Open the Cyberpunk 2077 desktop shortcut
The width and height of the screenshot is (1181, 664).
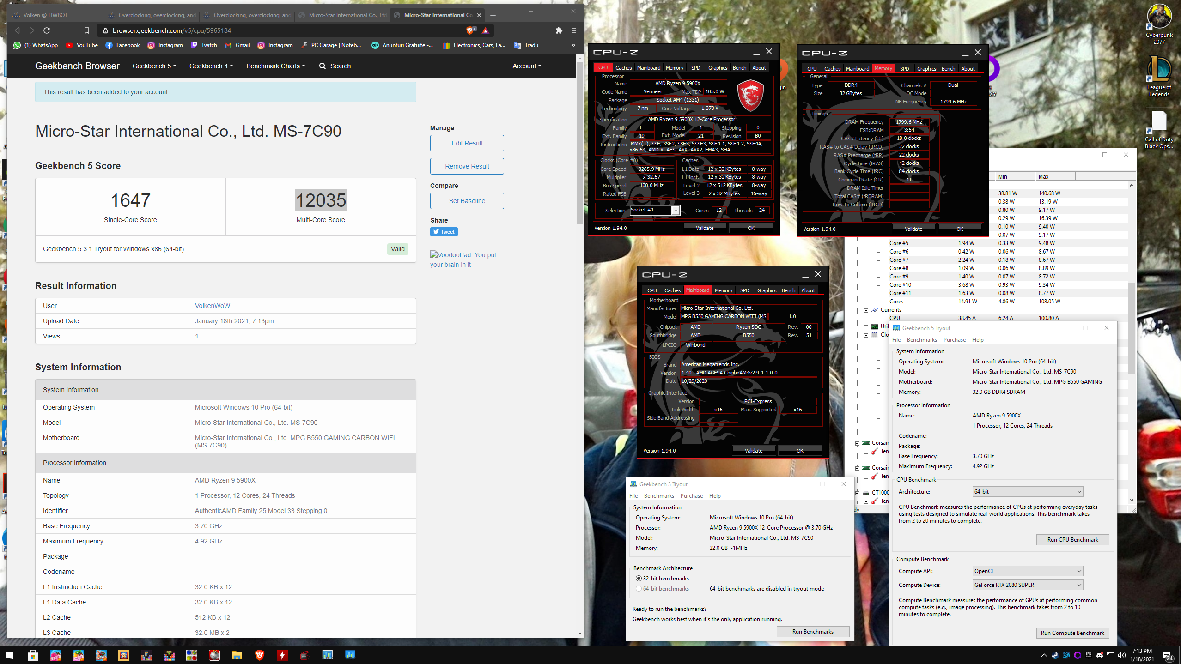[1159, 24]
